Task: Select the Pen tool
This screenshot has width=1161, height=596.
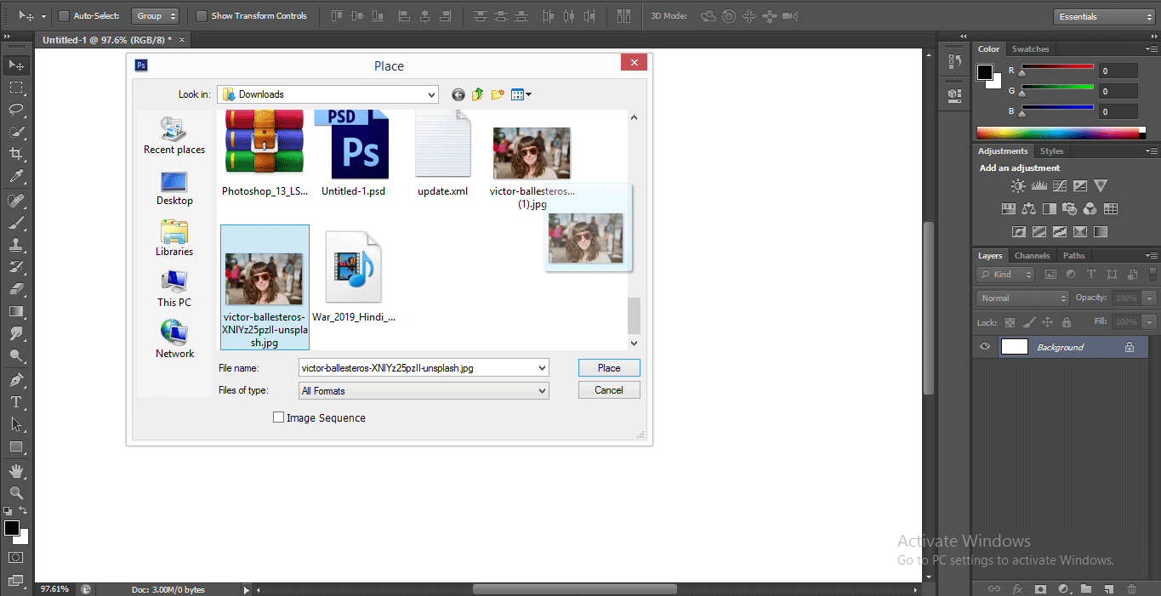Action: pos(16,379)
